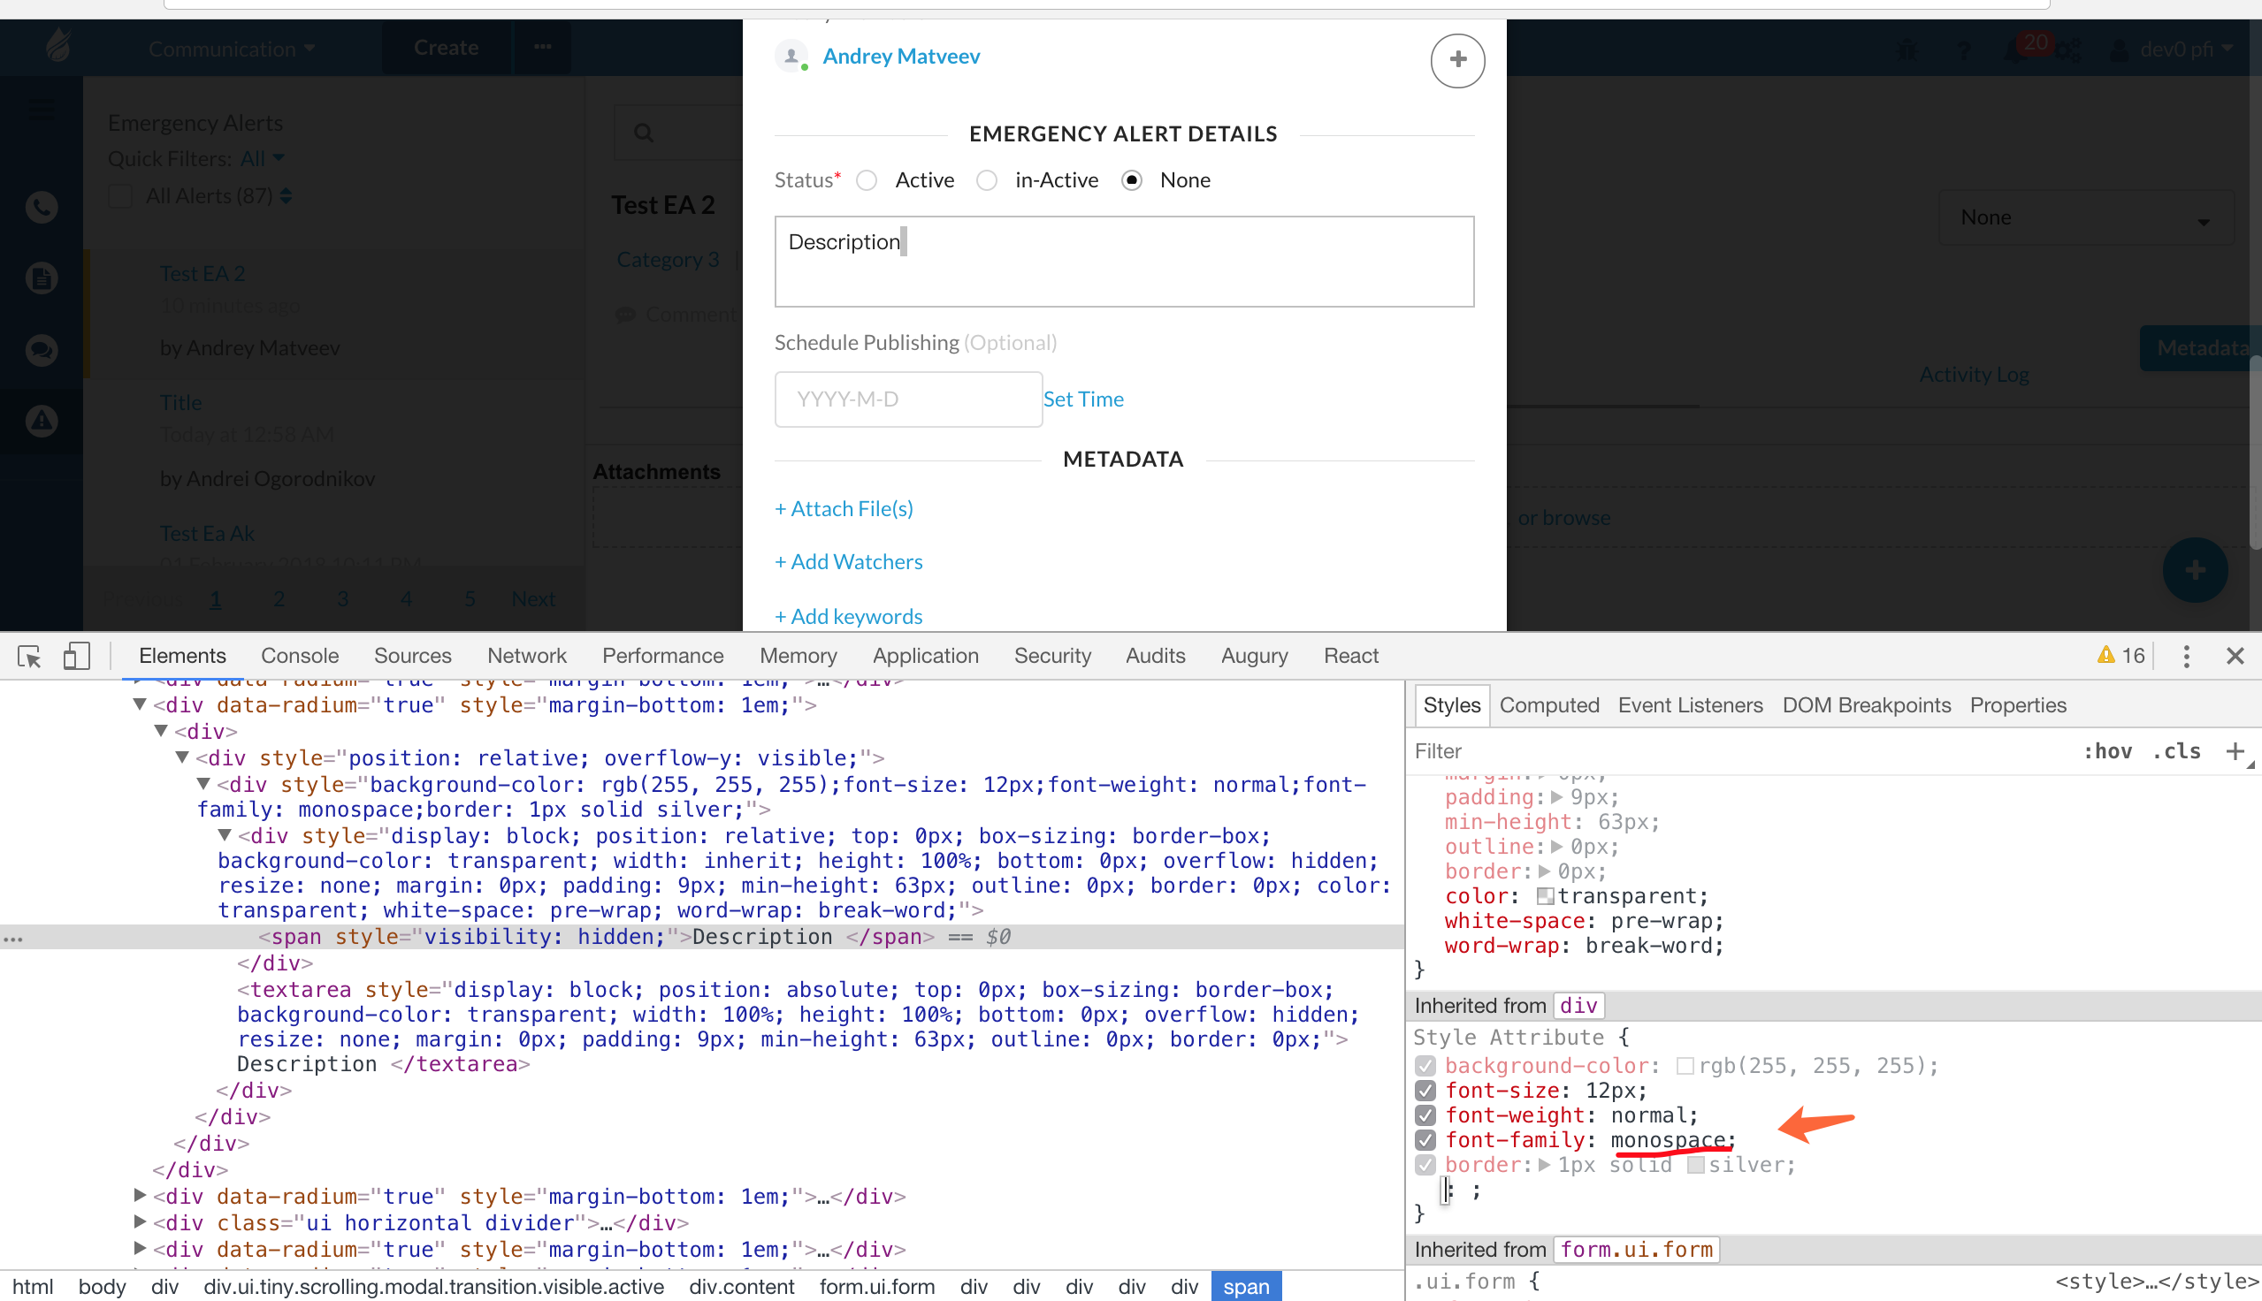Toggle the device toolbar in DevTools
The height and width of the screenshot is (1301, 2262).
76,656
